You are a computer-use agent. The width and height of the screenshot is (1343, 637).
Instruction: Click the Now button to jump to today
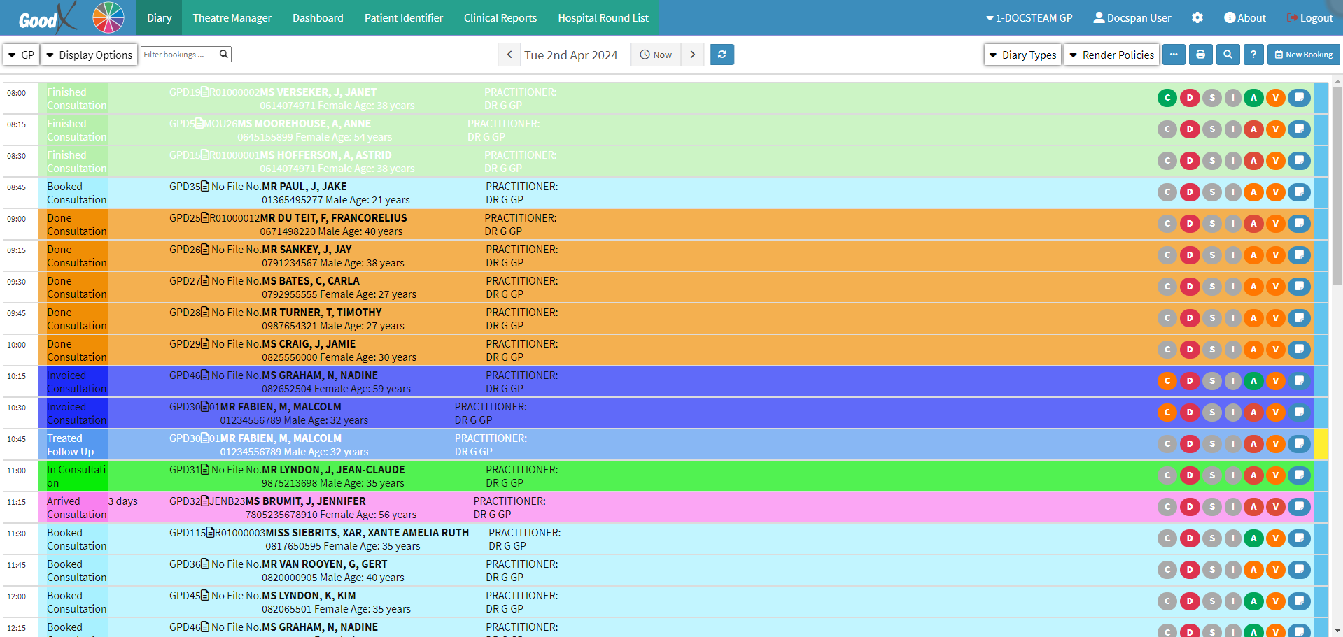(656, 55)
